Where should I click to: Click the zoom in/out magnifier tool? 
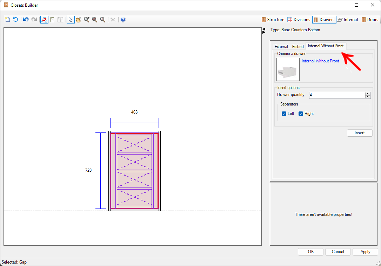pyautogui.click(x=87, y=20)
